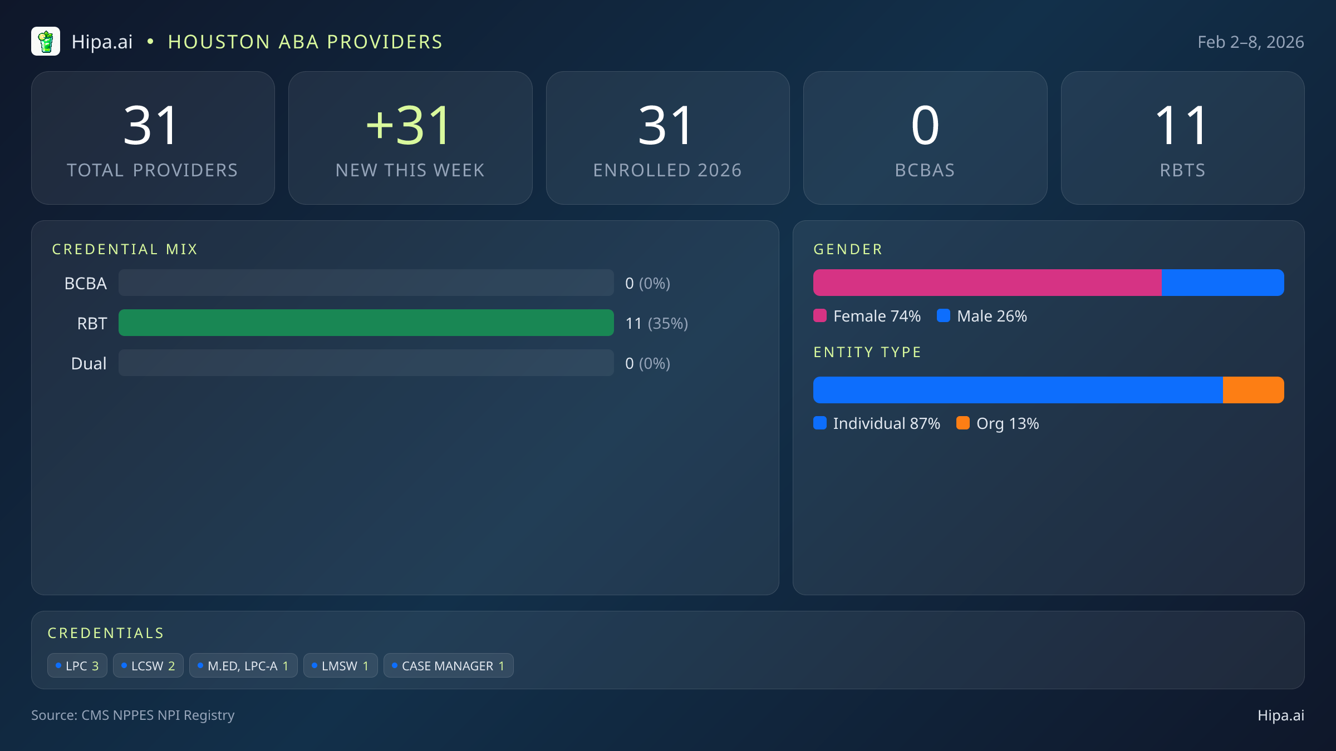
Task: Select the Total Providers stat card
Action: [153, 137]
